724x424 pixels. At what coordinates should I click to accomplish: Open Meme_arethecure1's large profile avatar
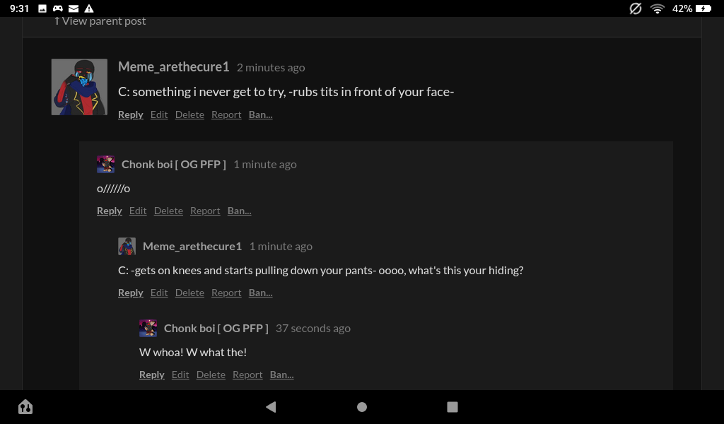tap(79, 87)
